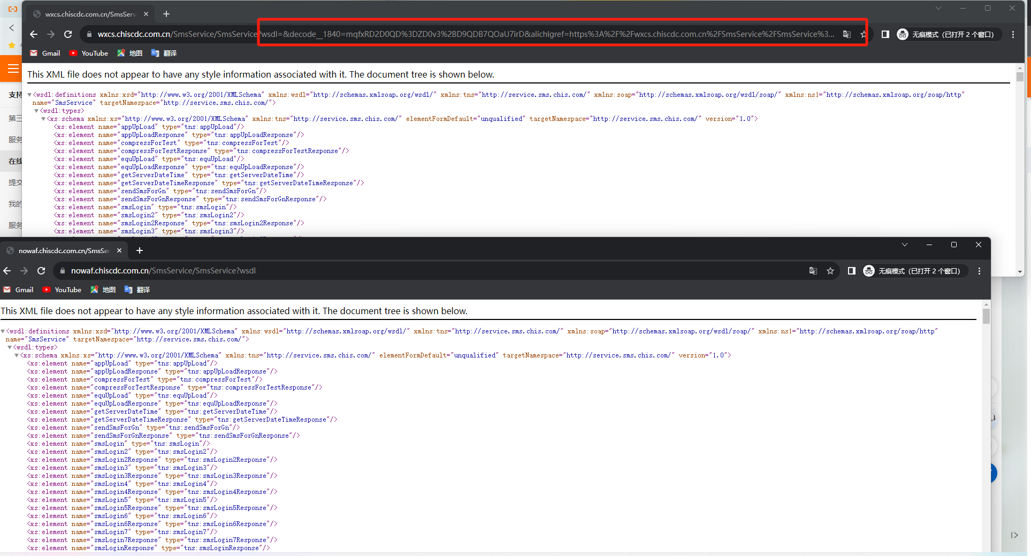Click smsLogin7Response element line in nowaf window
Viewport: 1031px width, 556px height.
coord(152,540)
